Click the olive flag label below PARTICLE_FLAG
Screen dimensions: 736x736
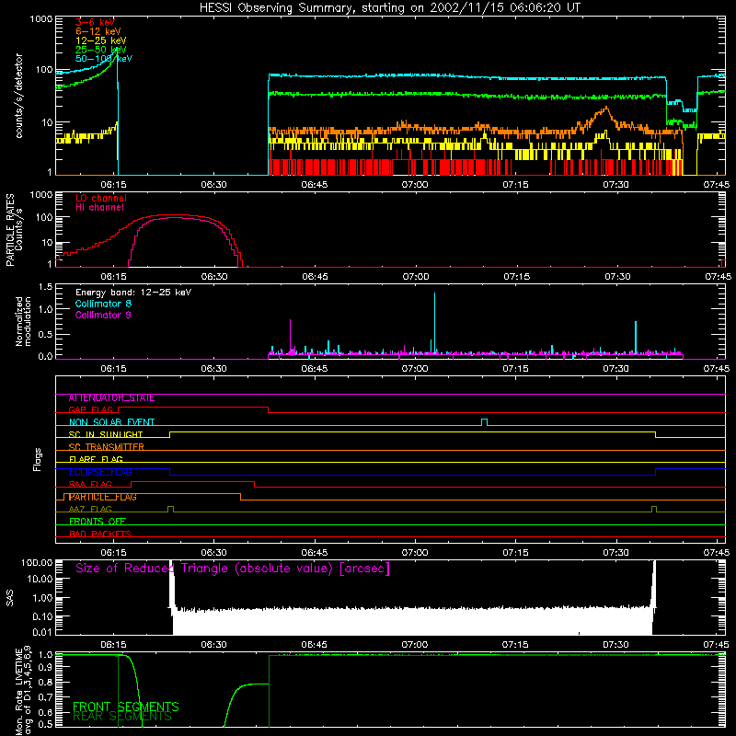click(x=90, y=510)
